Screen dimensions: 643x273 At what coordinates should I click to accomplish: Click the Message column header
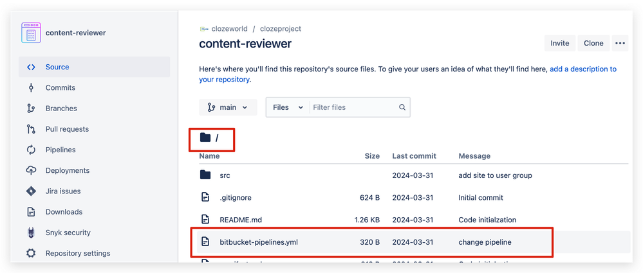pyautogui.click(x=474, y=156)
